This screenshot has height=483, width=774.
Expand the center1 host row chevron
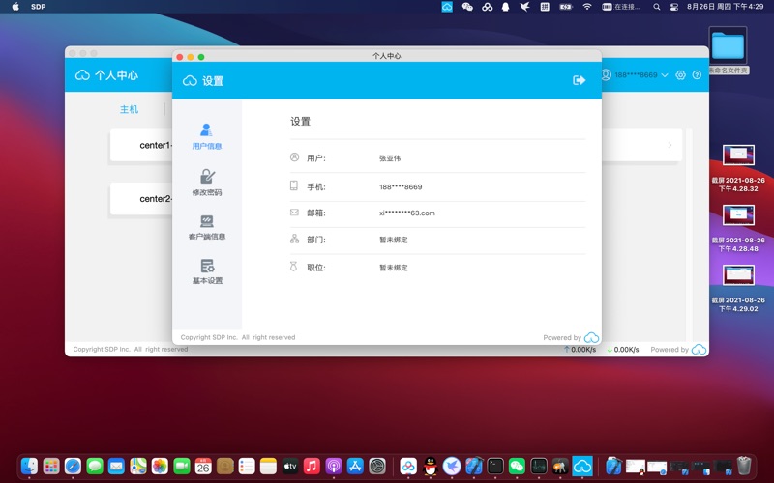pos(670,146)
